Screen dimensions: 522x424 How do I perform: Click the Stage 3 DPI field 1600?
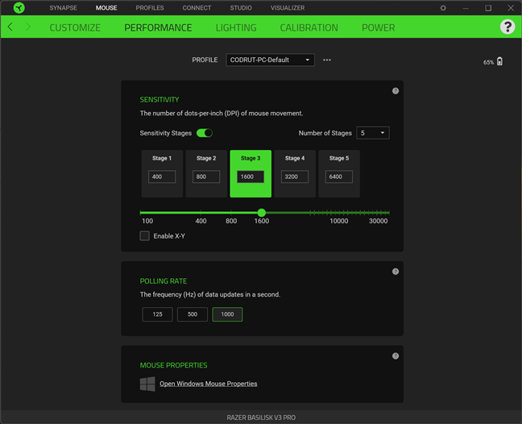(x=251, y=177)
